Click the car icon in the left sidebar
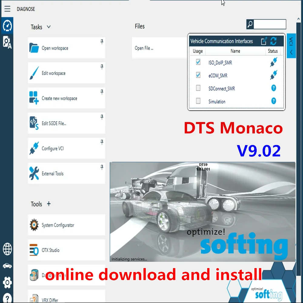Viewport: 303px width, 303px height. pos(7,266)
